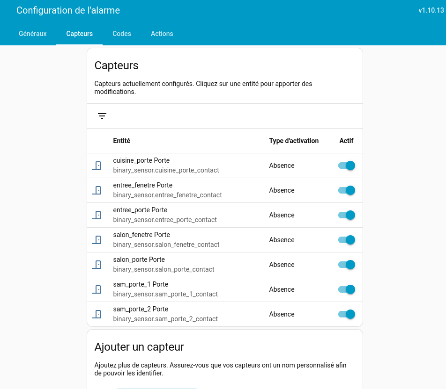The height and width of the screenshot is (389, 446).
Task: Click the door sensor icon beside cuisine_porte
Action: 97,165
